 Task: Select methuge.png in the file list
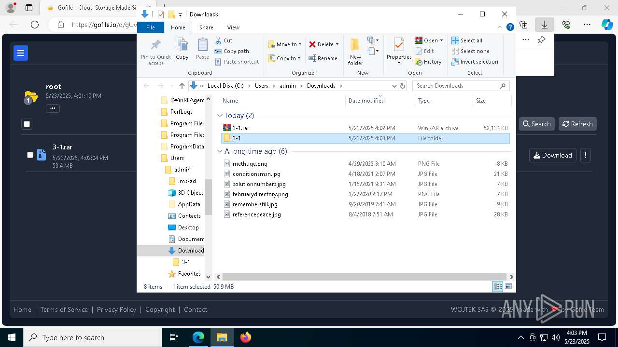(365, 164)
